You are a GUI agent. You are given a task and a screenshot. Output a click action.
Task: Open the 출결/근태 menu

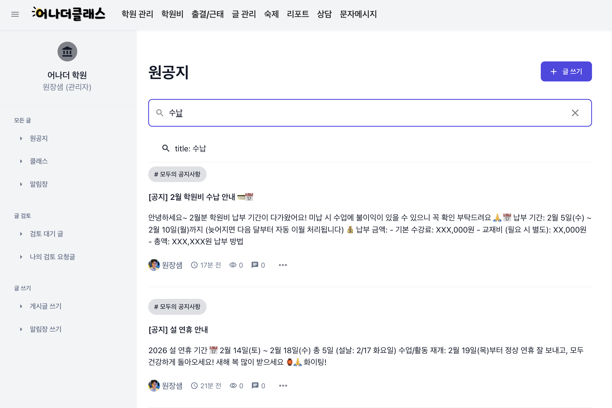coord(207,14)
